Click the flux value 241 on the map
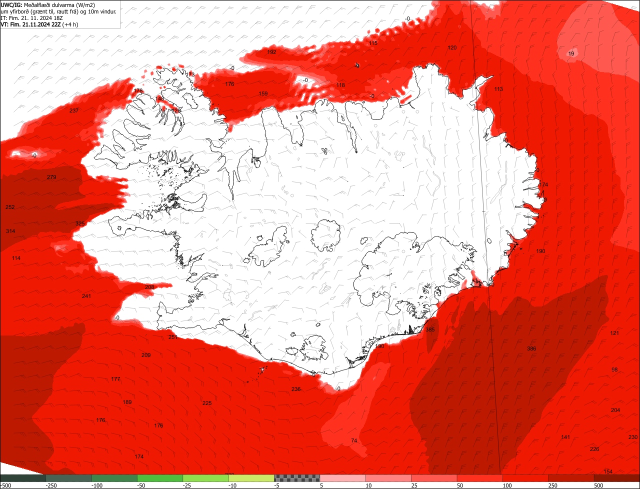The height and width of the screenshot is (489, 640). tap(86, 296)
